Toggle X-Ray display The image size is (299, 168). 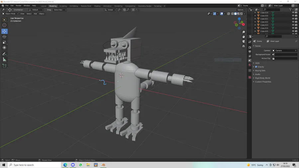229,14
